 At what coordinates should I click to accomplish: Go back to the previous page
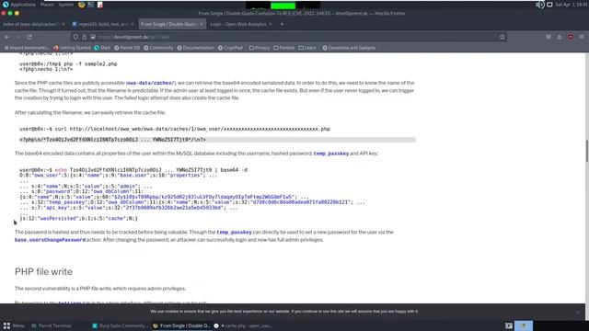click(7, 37)
